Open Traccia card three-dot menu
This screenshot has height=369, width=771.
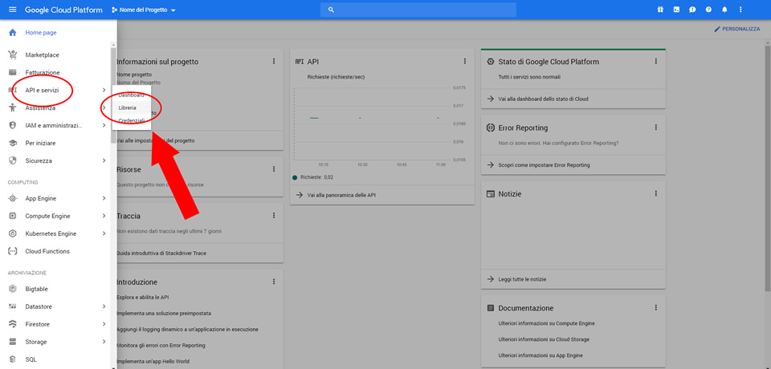274,216
